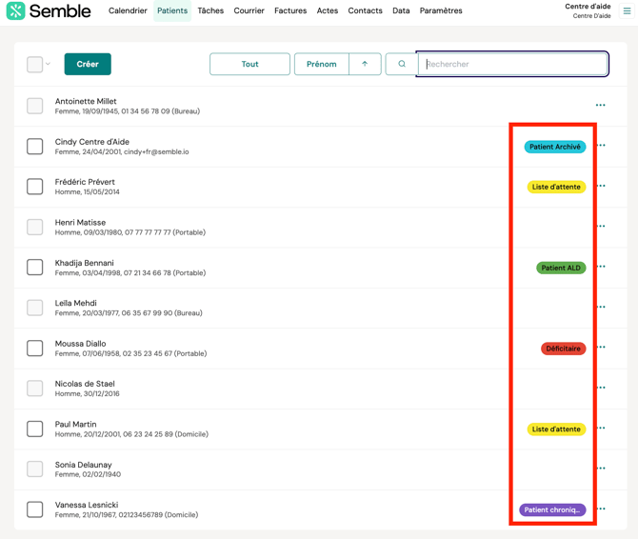
Task: Open Vanessa Lesnicki's patient record
Action: [87, 505]
